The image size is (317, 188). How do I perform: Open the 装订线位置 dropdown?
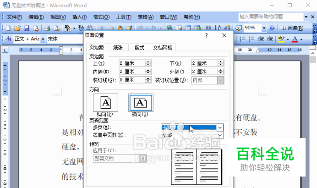click(220, 81)
